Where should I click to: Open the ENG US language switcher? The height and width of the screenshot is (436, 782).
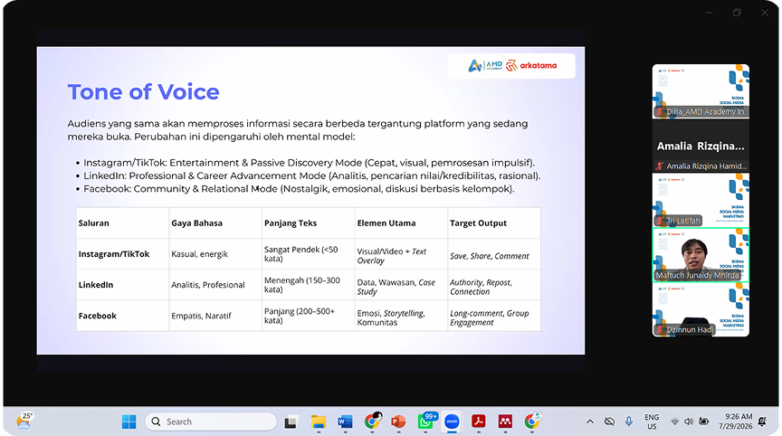coord(652,422)
